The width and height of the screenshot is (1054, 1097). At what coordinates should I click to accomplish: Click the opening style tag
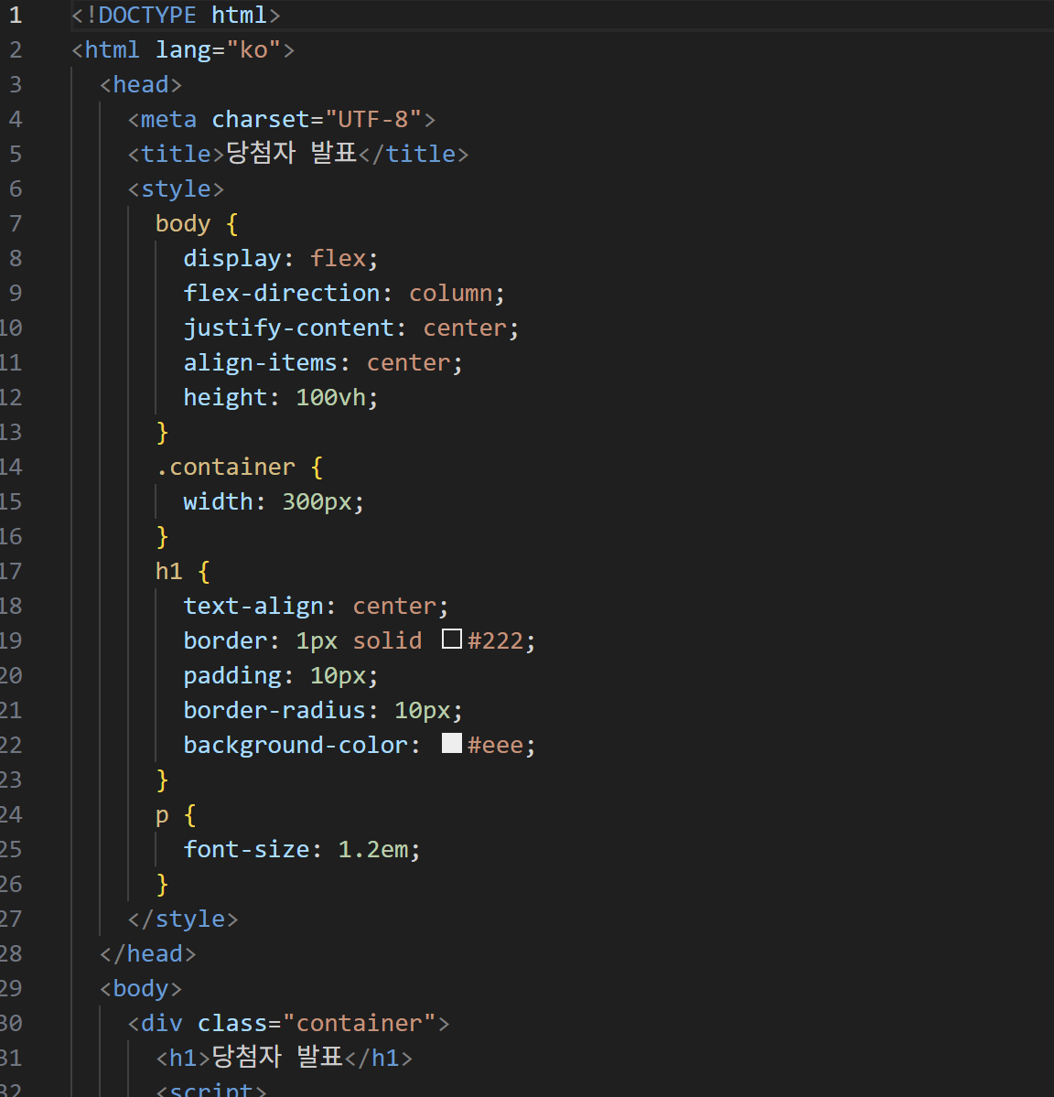[176, 188]
